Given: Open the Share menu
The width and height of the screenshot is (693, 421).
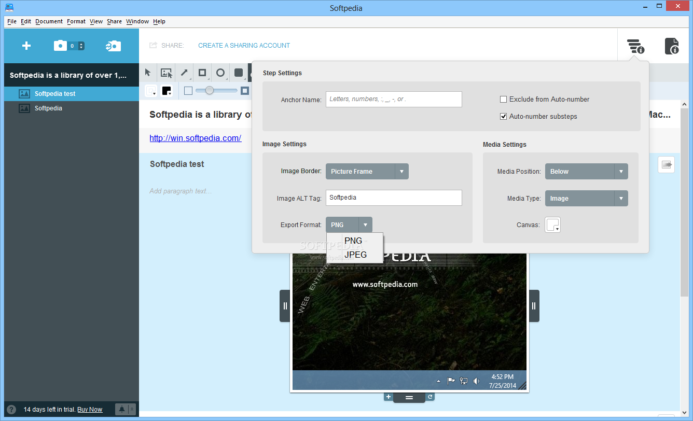Looking at the screenshot, I should pyautogui.click(x=115, y=21).
